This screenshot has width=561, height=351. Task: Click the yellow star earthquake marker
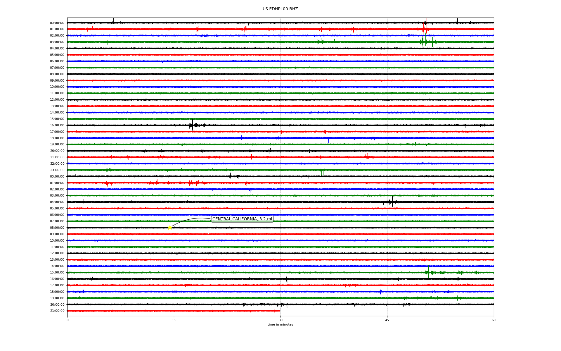[170, 228]
